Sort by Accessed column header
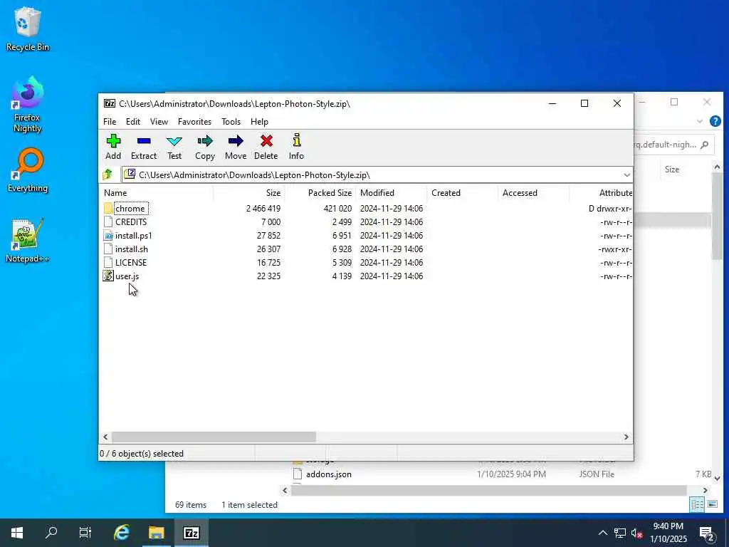The height and width of the screenshot is (547, 729). point(534,192)
